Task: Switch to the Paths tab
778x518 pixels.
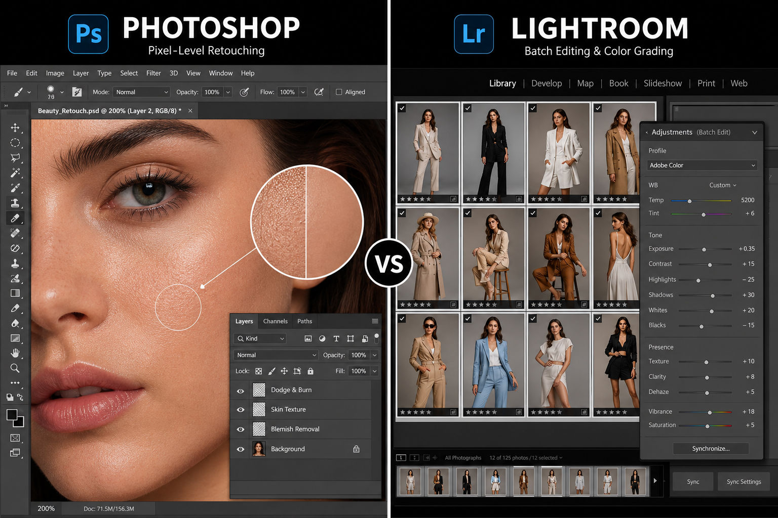Action: pyautogui.click(x=304, y=321)
